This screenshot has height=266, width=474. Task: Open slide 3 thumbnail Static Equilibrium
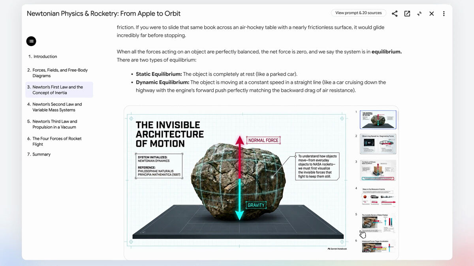pos(378,170)
